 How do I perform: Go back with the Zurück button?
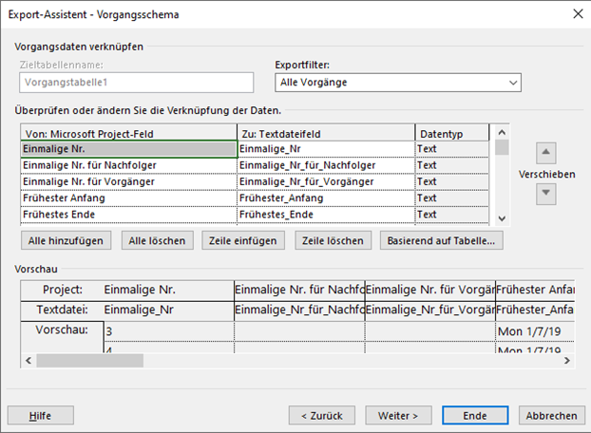tap(321, 416)
